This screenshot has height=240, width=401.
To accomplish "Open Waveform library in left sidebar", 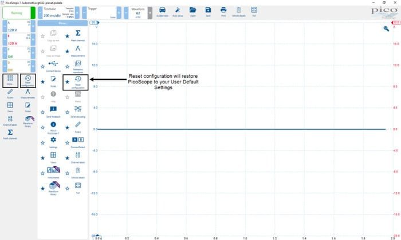I will coord(28,121).
